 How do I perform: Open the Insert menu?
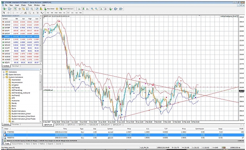pos(17,5)
